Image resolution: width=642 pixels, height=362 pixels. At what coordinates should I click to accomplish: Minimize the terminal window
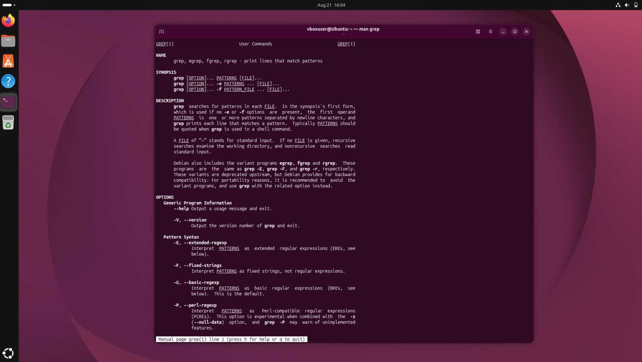[x=503, y=32]
